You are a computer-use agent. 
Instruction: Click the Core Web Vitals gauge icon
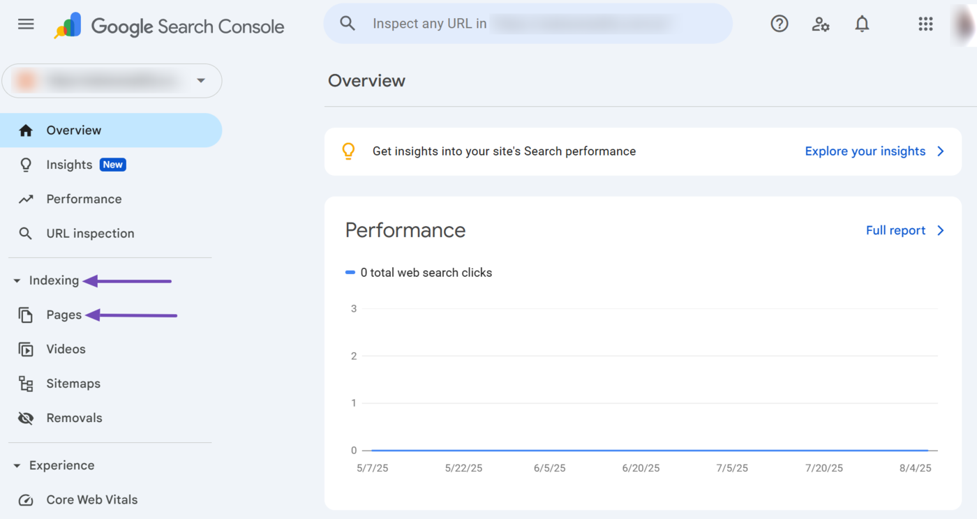26,500
